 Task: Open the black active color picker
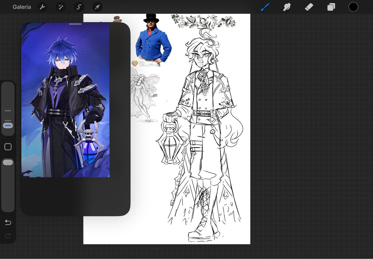click(353, 7)
